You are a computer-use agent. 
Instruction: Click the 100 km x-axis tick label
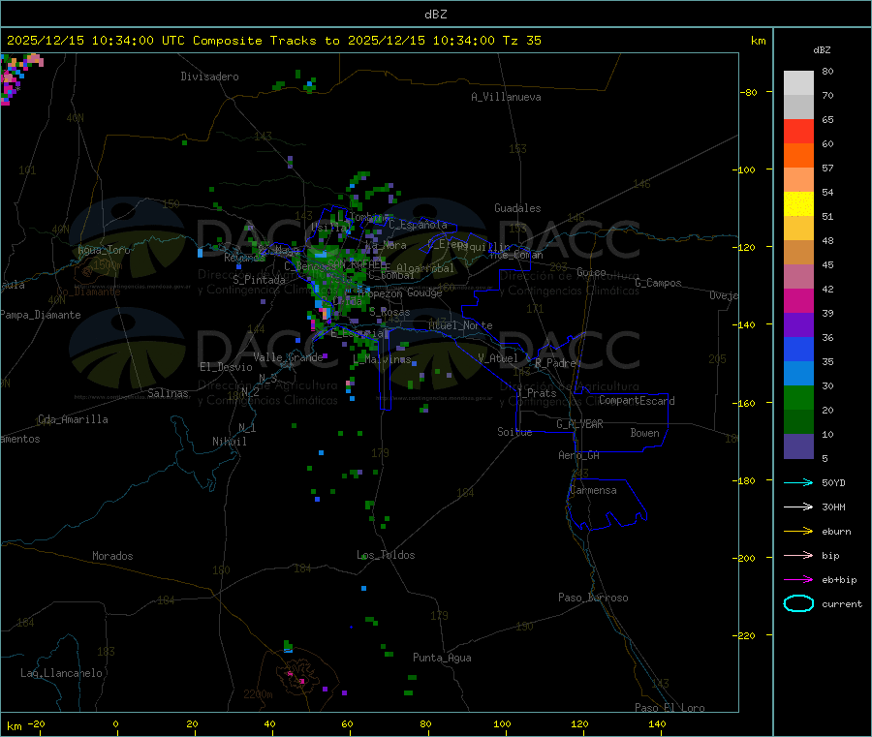pos(502,724)
